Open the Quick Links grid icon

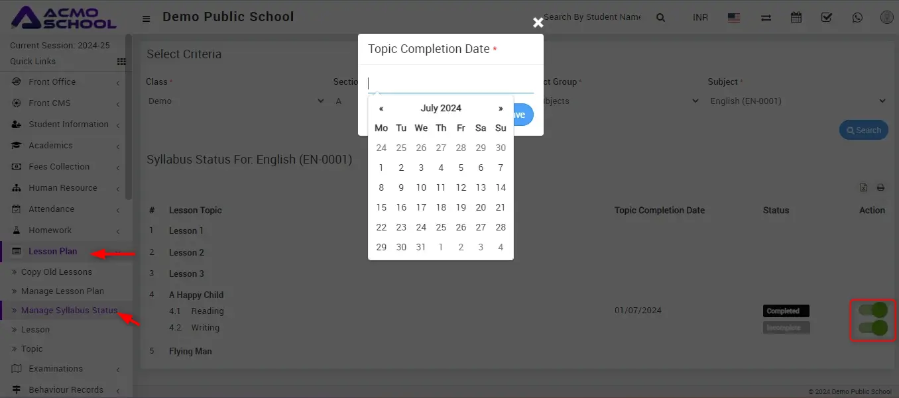[x=121, y=62]
